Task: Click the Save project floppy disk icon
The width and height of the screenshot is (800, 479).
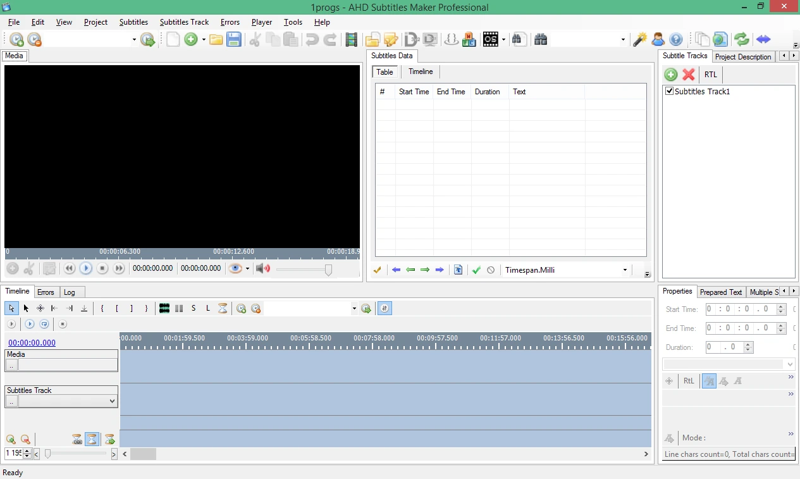Action: coord(234,39)
